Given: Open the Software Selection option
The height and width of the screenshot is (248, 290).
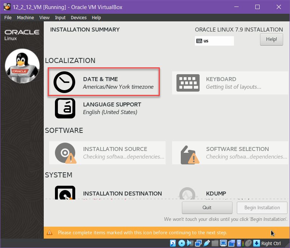Looking at the screenshot, I should [230, 153].
